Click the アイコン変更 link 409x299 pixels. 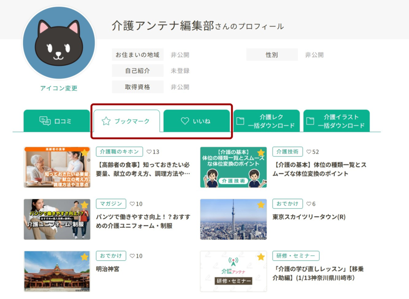click(59, 88)
